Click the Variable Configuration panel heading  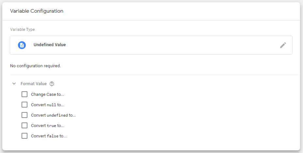coord(37,11)
